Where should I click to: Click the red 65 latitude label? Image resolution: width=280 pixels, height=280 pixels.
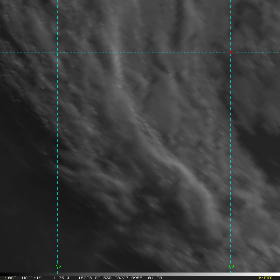tap(231, 52)
